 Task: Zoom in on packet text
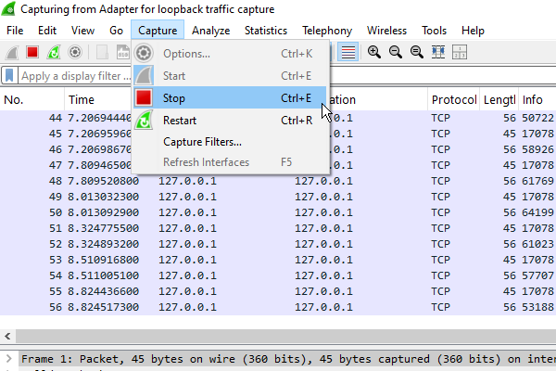[x=374, y=52]
